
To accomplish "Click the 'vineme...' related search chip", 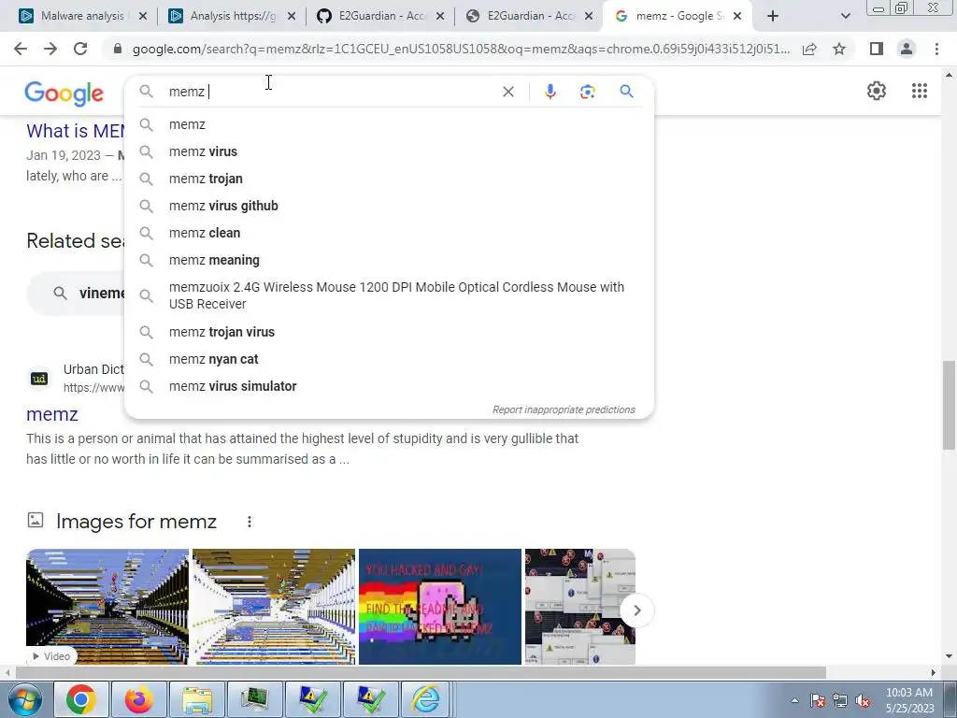I will point(77,293).
